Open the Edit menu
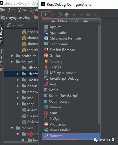 pyautogui.click(x=11, y=10)
